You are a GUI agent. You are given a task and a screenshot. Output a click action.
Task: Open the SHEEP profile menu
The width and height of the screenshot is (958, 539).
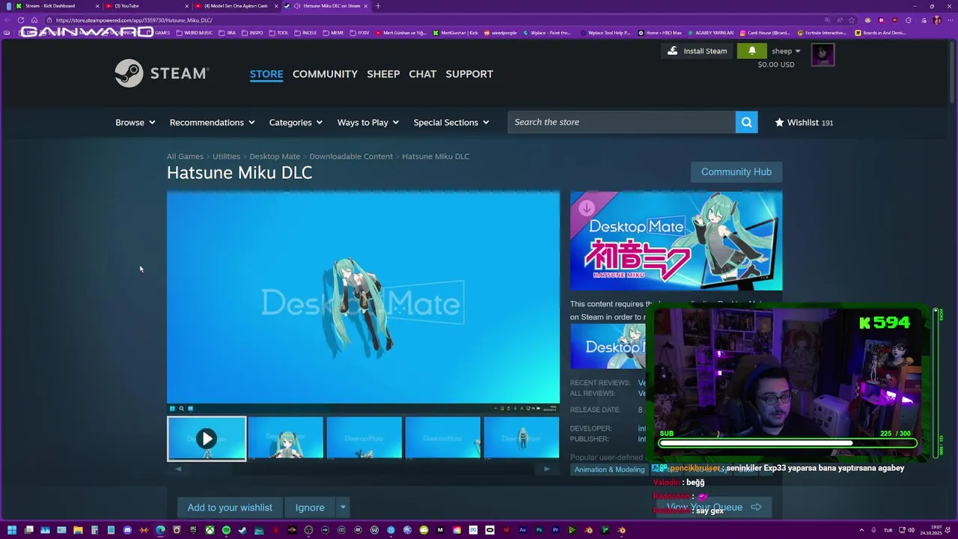(x=383, y=74)
